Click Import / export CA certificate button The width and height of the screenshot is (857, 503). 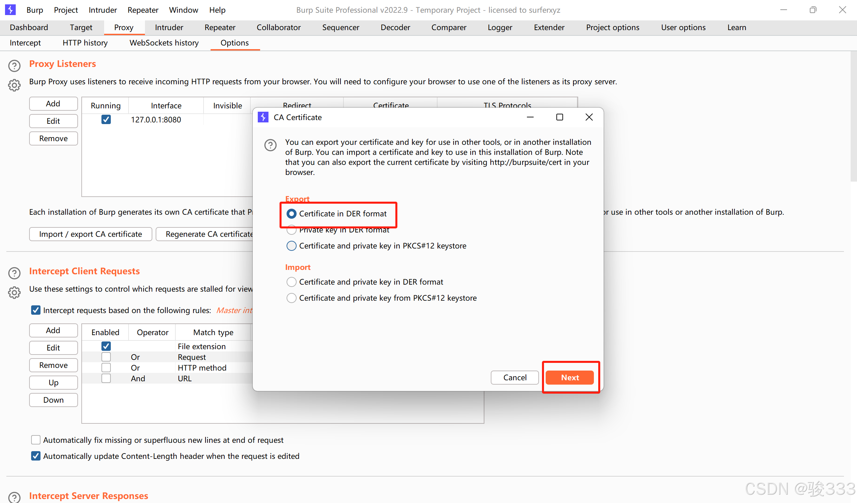pos(90,234)
